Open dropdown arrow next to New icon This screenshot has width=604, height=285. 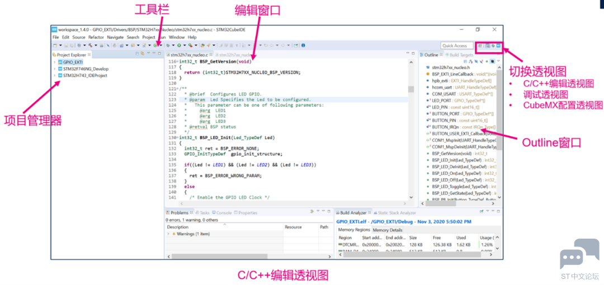[60, 45]
